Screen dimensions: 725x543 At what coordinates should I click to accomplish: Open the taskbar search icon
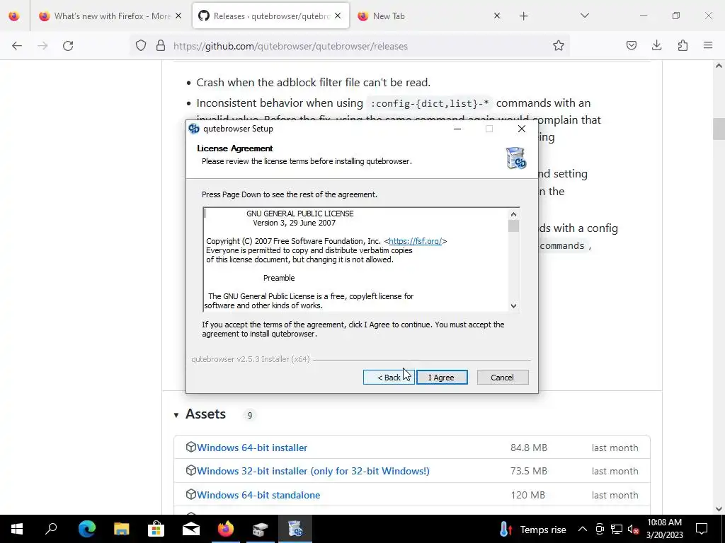51,529
